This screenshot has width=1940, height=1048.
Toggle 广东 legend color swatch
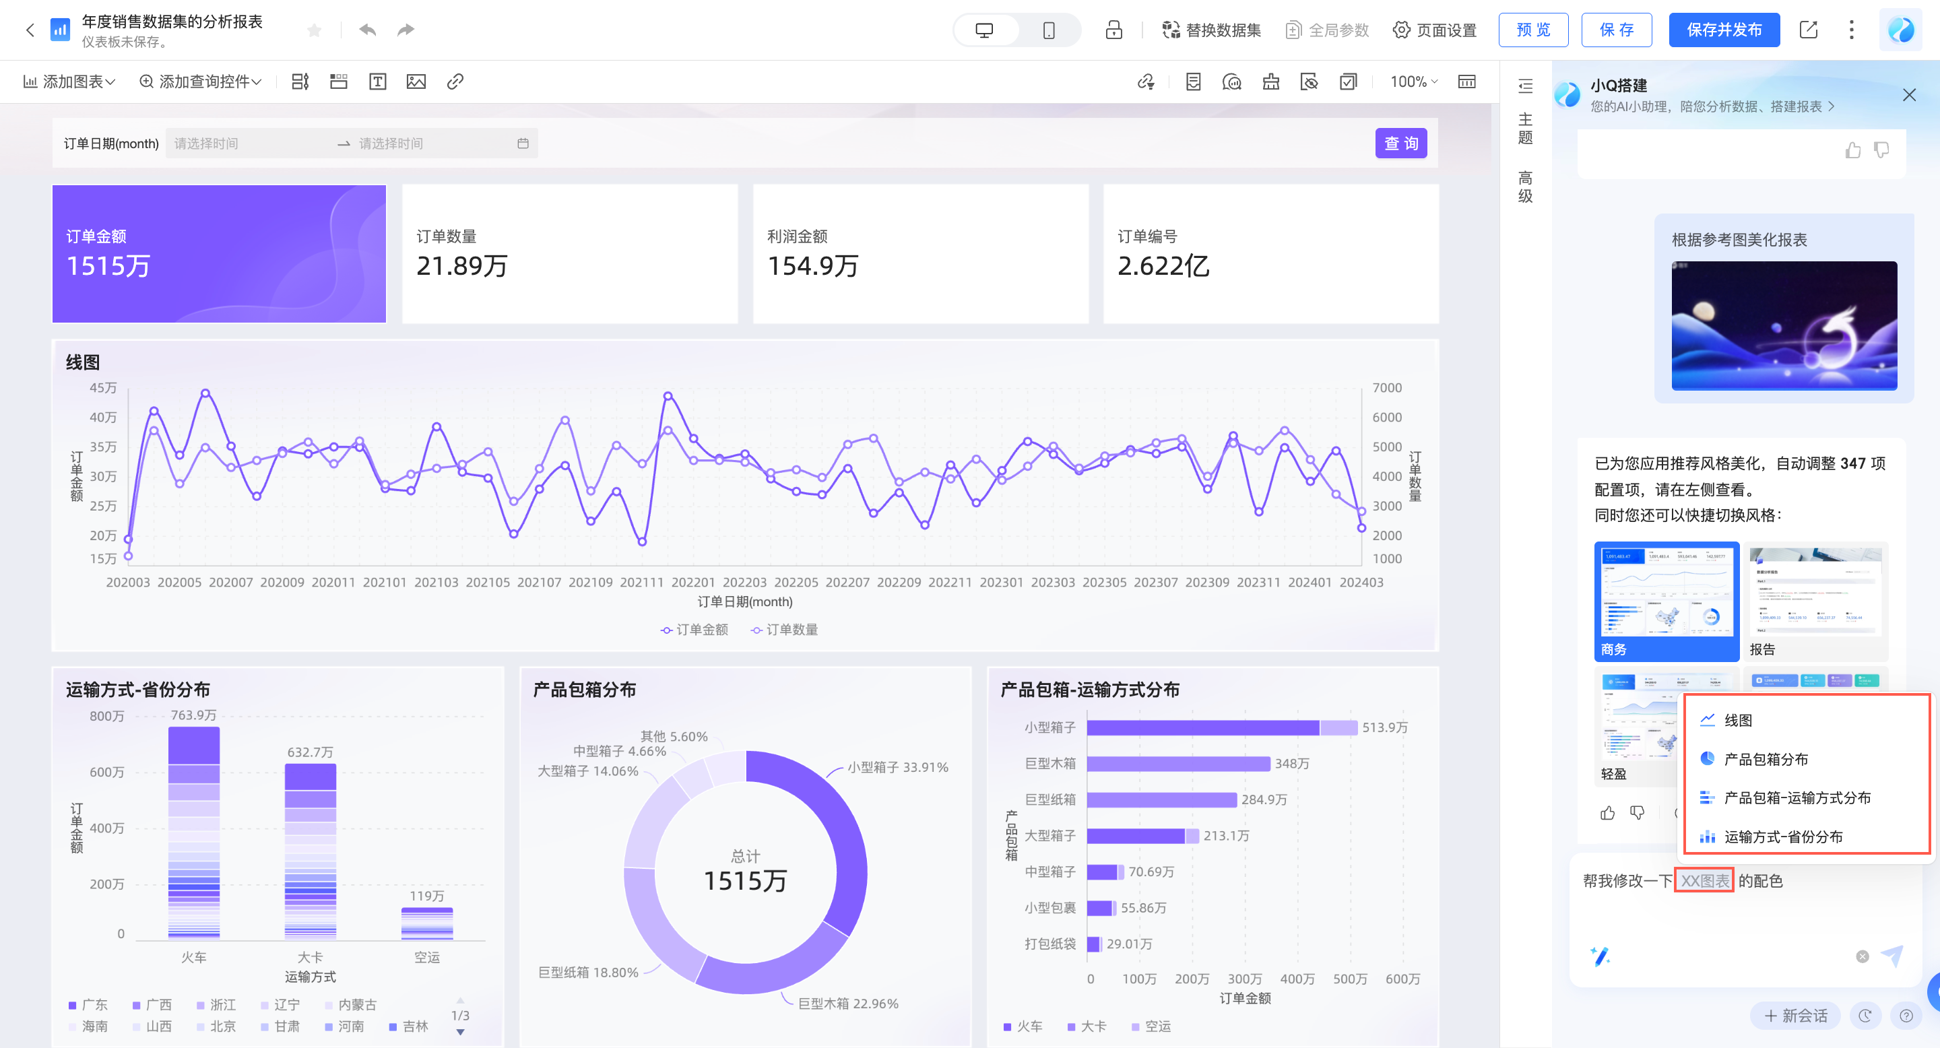(72, 1005)
